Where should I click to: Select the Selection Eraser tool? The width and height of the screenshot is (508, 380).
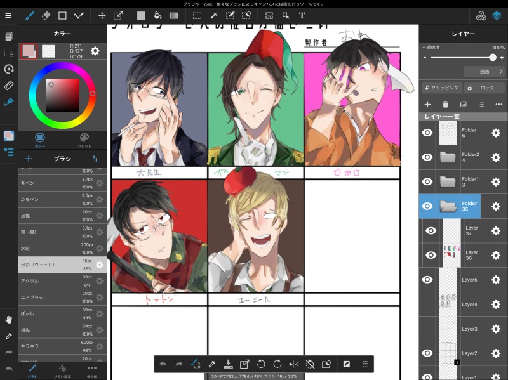246,15
